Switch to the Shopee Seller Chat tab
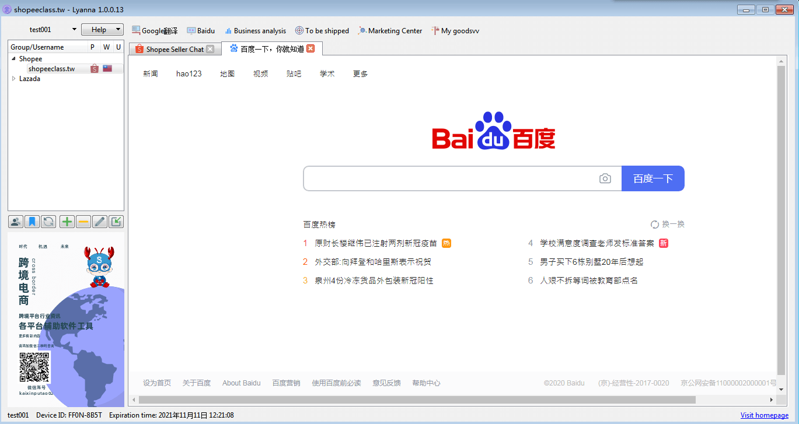Screen dimensions: 799x424 pyautogui.click(x=175, y=50)
